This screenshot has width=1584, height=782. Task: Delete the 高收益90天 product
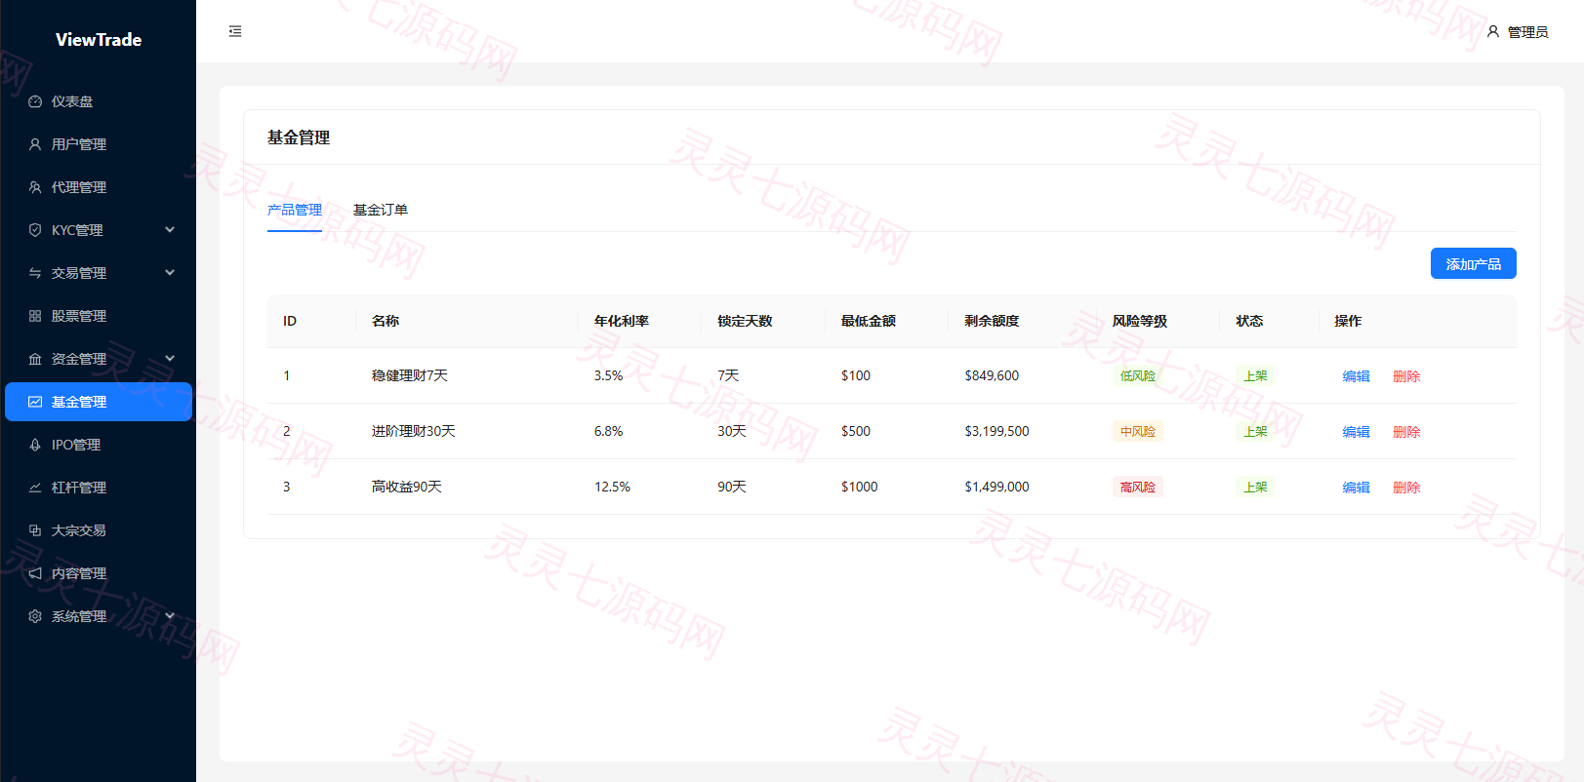pos(1406,488)
